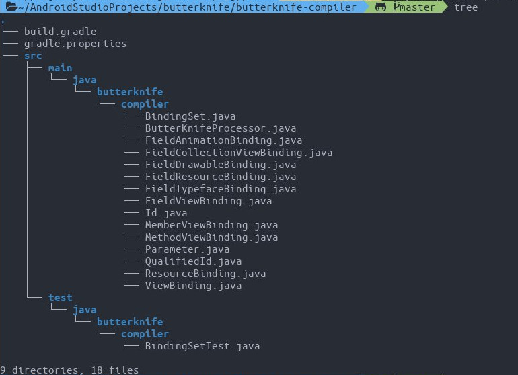Click the compiler directory containing BindingSet.java
Viewport: 518px width, 375px height.
pyautogui.click(x=145, y=104)
